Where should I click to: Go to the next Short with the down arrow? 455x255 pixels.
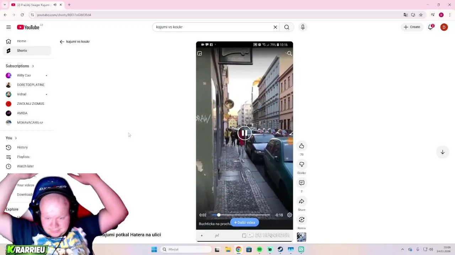[x=443, y=152]
